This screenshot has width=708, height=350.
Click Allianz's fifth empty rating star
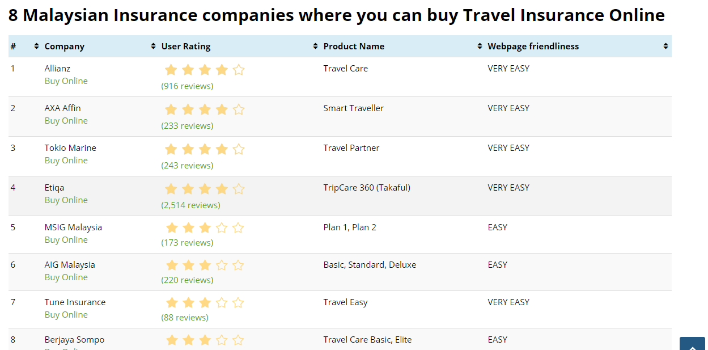239,70
